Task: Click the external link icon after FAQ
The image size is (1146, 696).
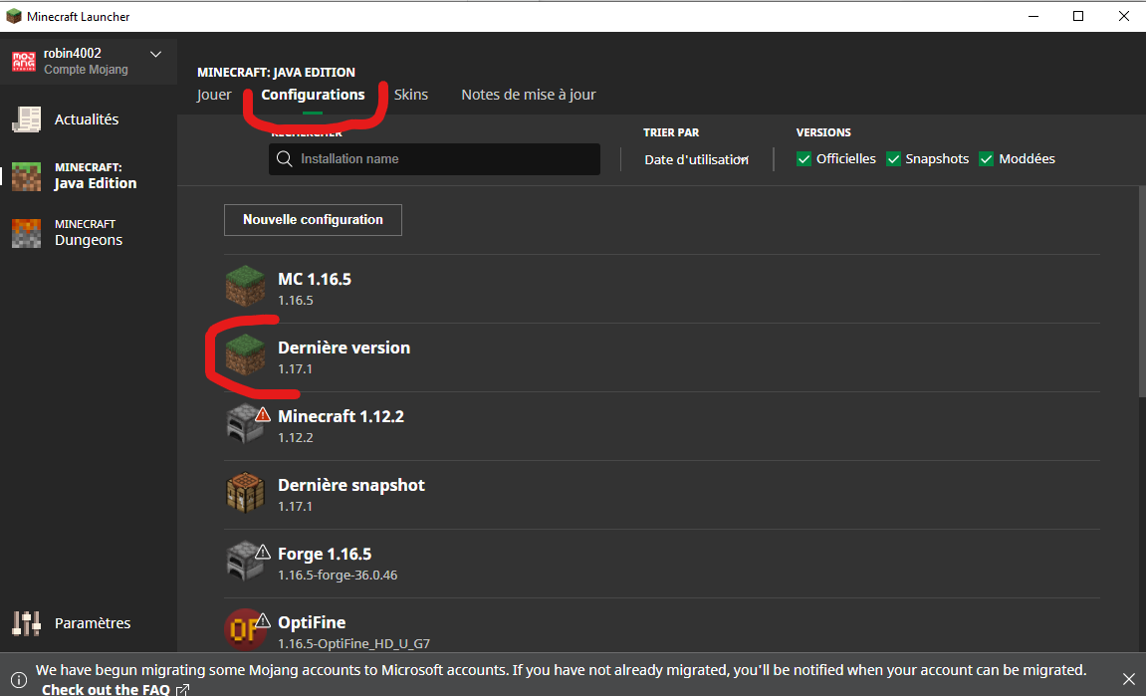Action: pos(183,689)
